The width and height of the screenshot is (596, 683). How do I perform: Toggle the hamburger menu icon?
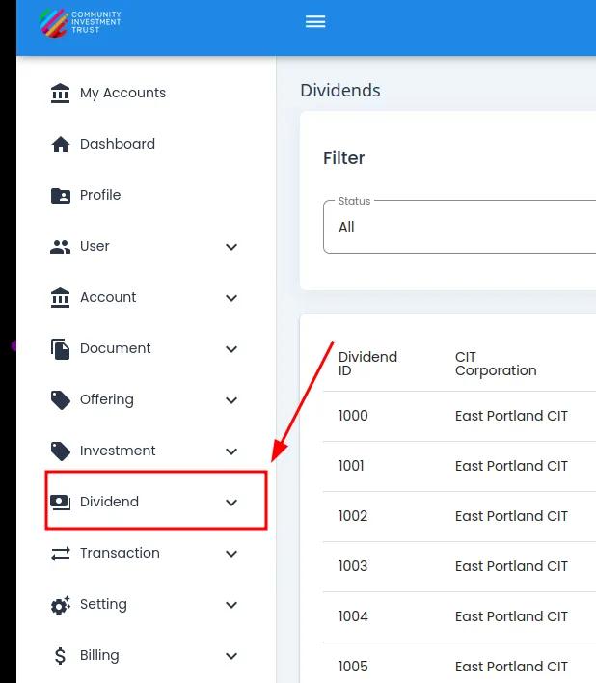[315, 22]
